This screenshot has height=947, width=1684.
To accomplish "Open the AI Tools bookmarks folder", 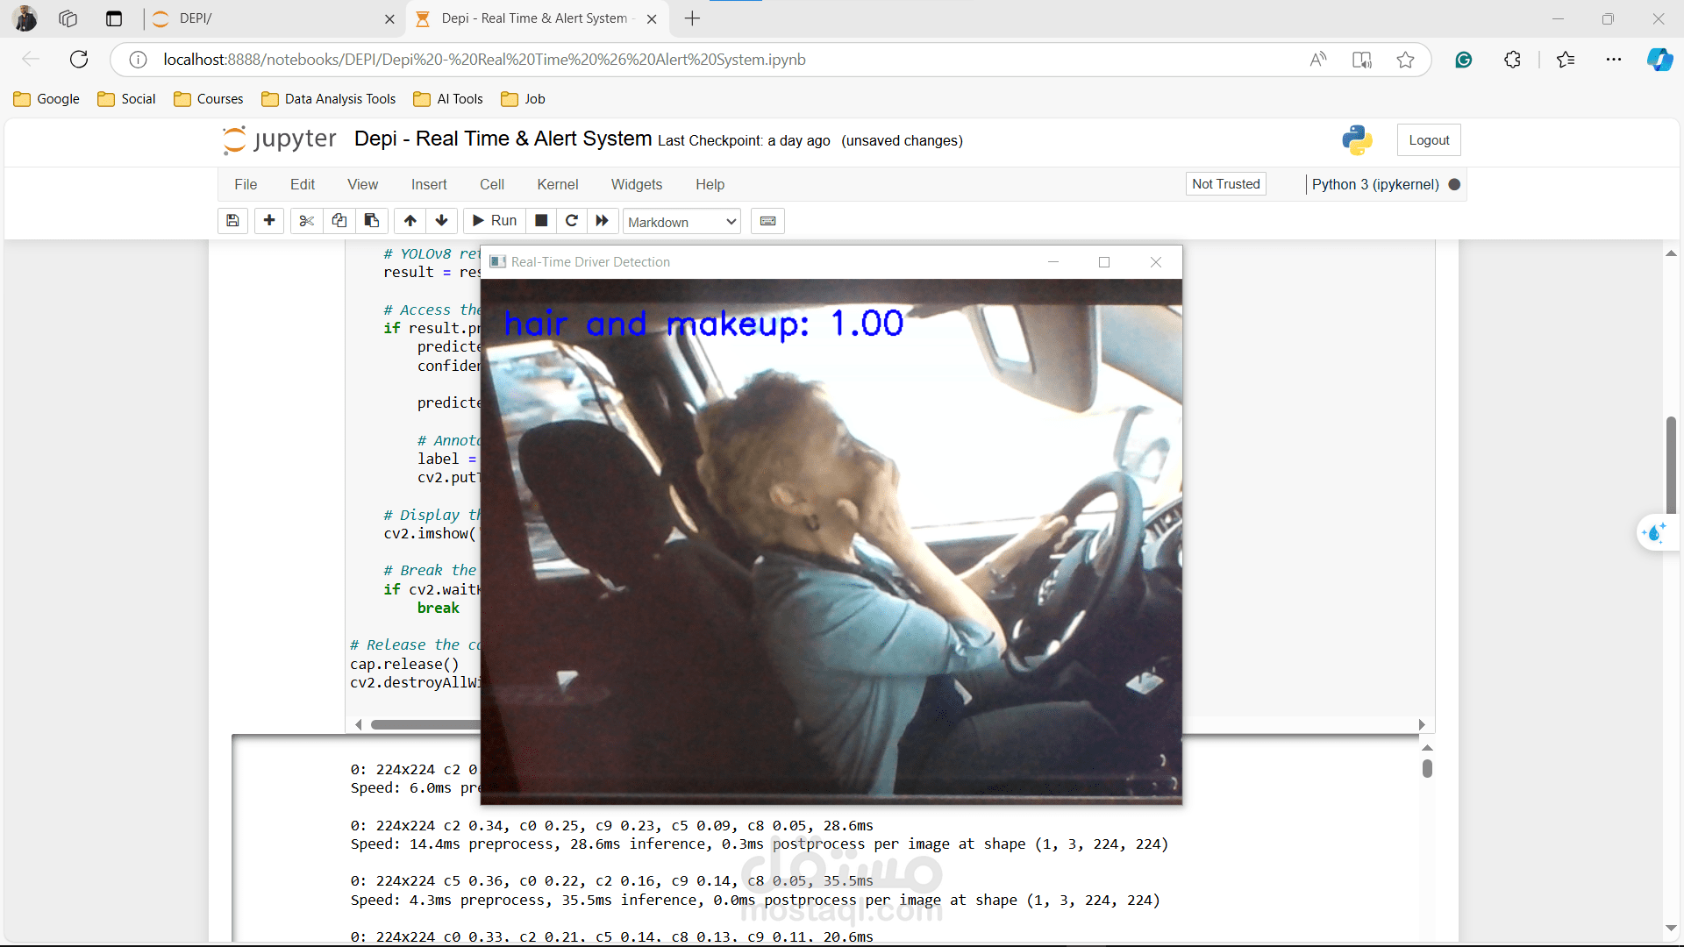I will point(448,99).
